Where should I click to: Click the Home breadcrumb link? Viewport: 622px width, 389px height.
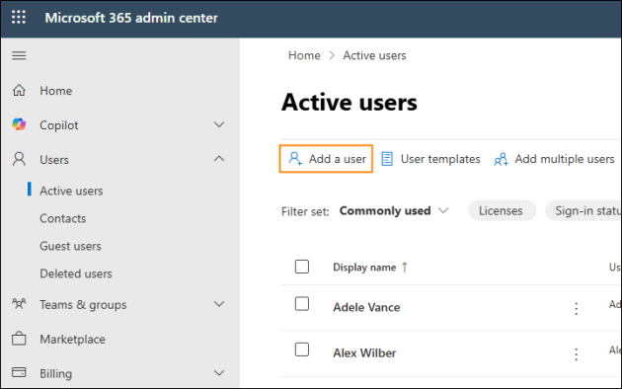tap(304, 55)
